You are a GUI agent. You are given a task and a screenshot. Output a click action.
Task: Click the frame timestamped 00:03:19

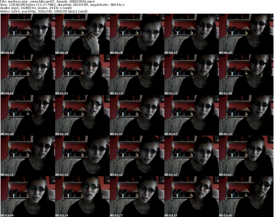tap(82, 197)
